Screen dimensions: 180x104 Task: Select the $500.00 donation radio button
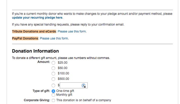53,79
